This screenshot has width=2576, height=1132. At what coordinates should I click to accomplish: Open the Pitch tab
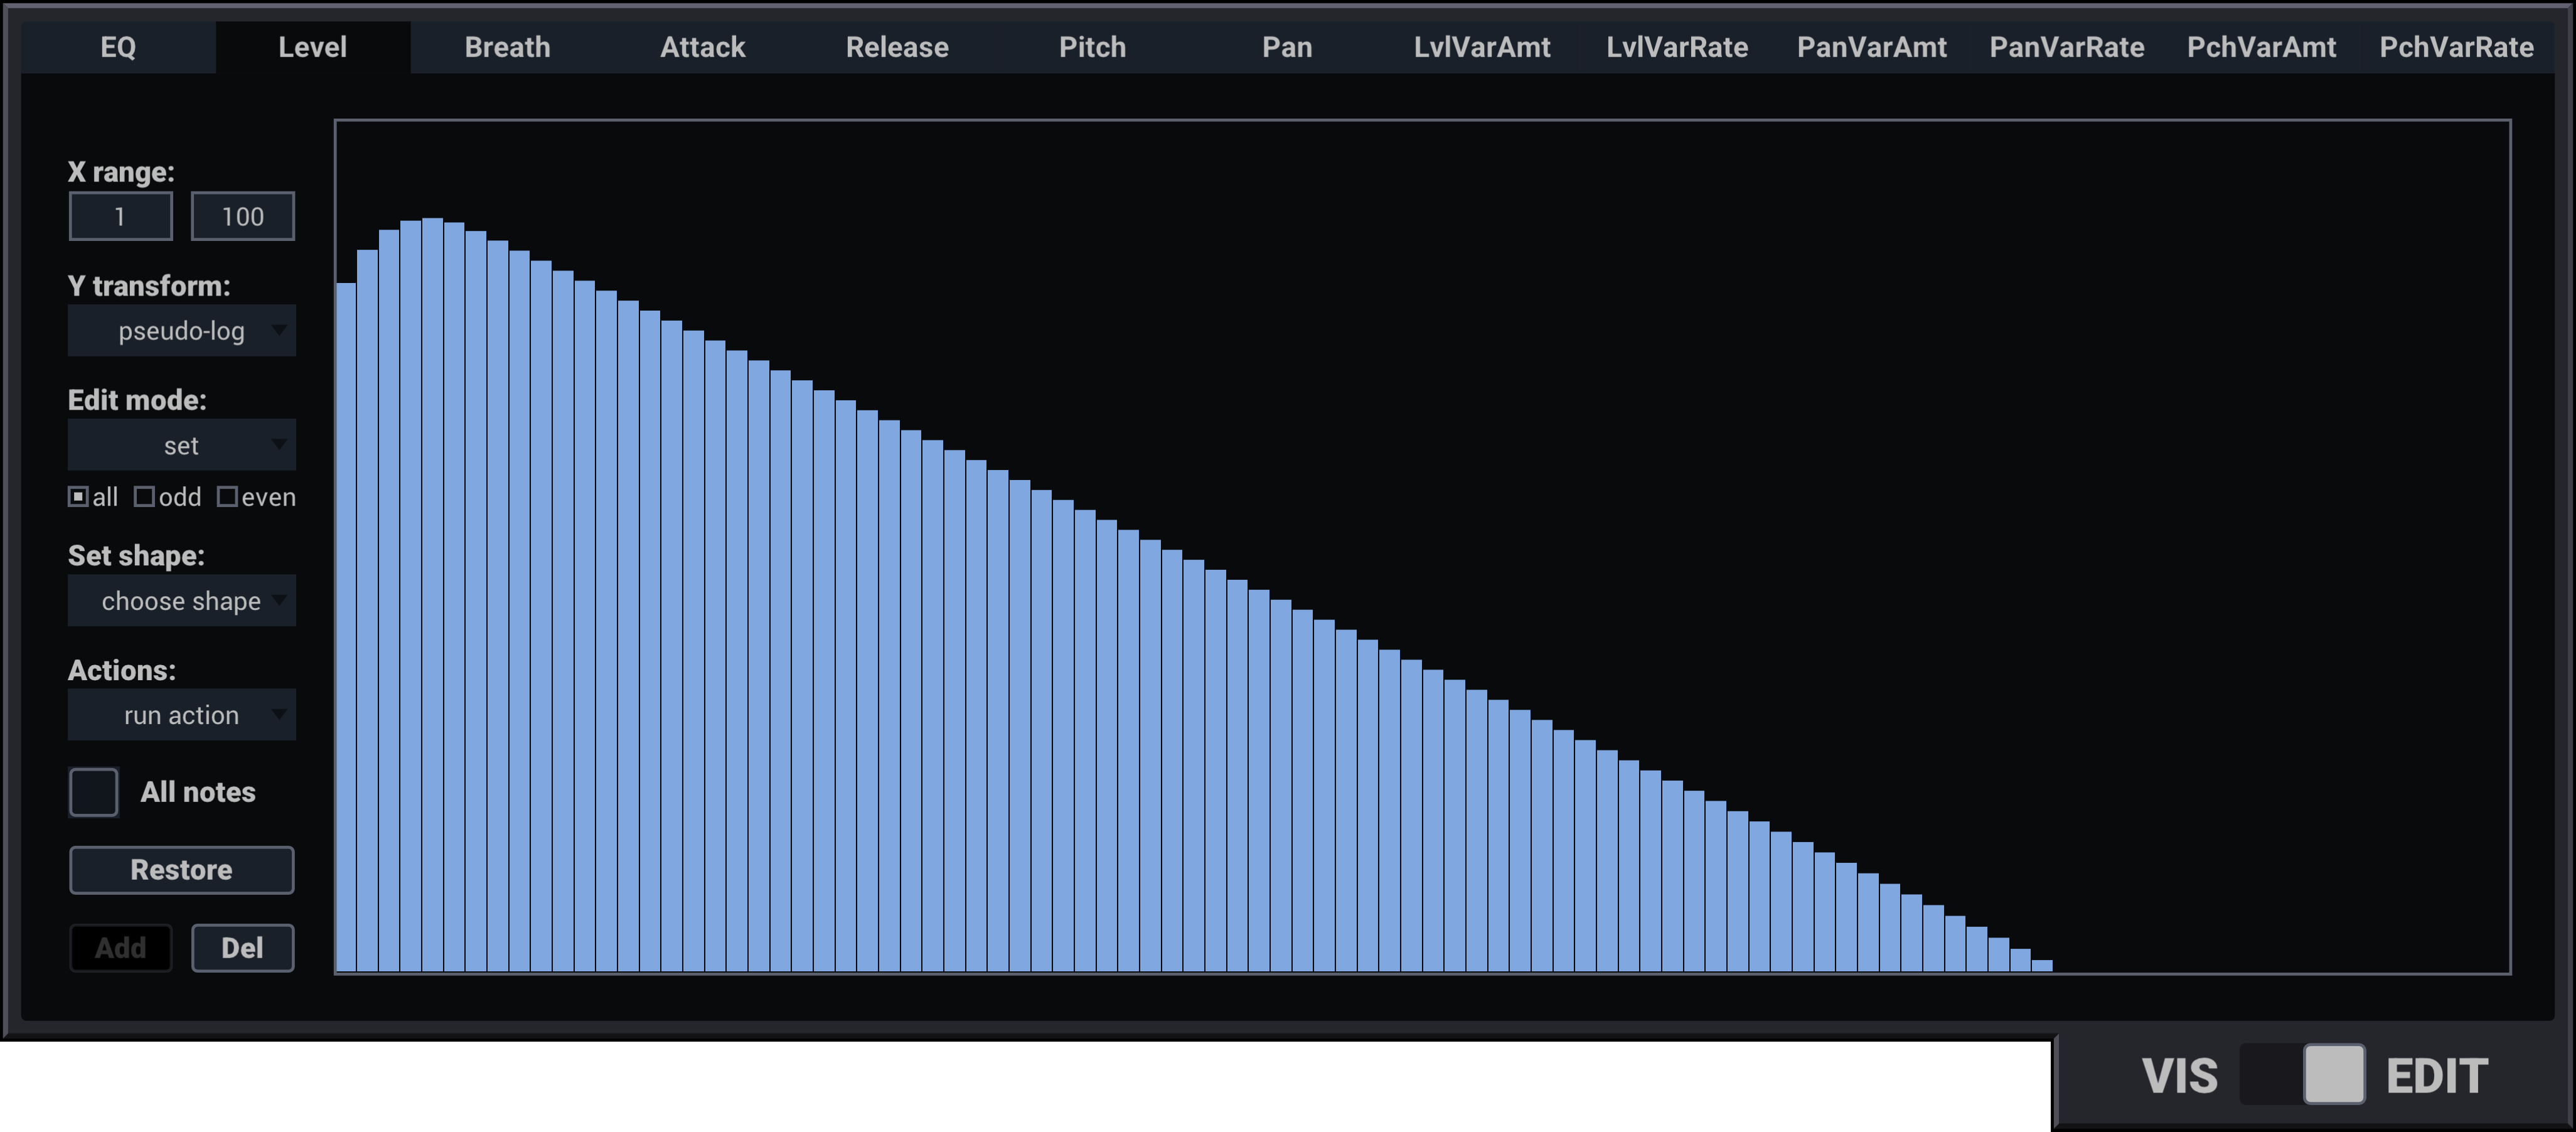pos(1092,47)
